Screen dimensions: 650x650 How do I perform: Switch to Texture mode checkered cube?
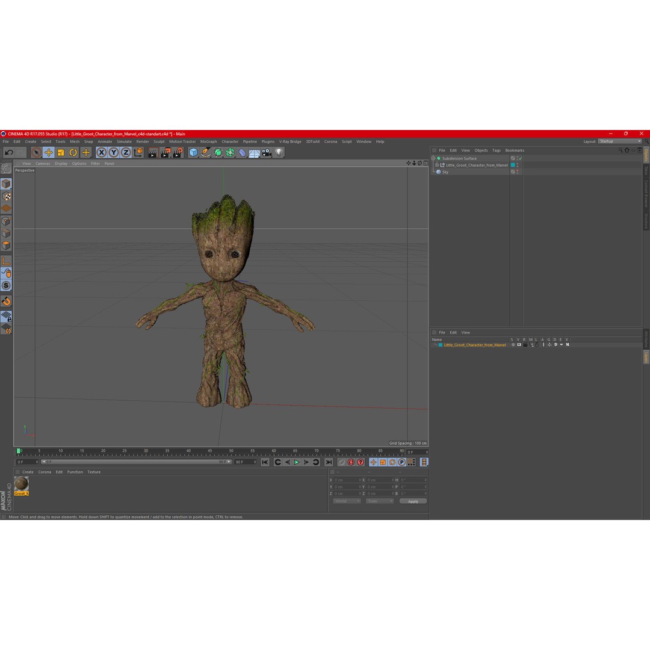pyautogui.click(x=6, y=196)
